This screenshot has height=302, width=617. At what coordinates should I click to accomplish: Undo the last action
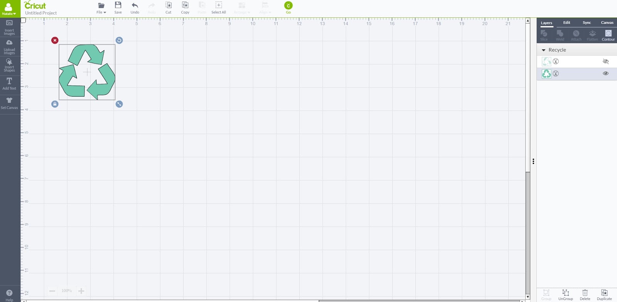[x=135, y=8]
